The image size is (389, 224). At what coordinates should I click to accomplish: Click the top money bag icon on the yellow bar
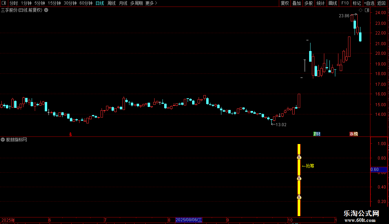[299, 157]
